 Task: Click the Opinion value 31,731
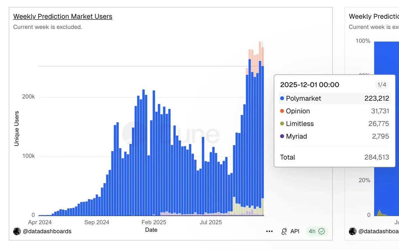click(380, 111)
